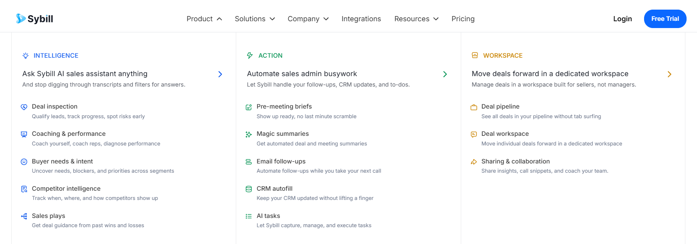Image resolution: width=697 pixels, height=244 pixels.
Task: Collapse the Product menu chevron
Action: pyautogui.click(x=219, y=19)
